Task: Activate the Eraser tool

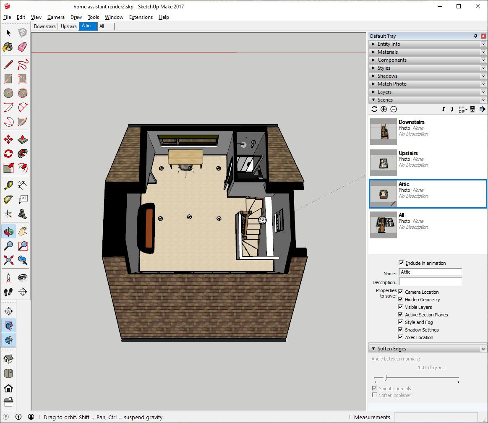Action: point(22,47)
